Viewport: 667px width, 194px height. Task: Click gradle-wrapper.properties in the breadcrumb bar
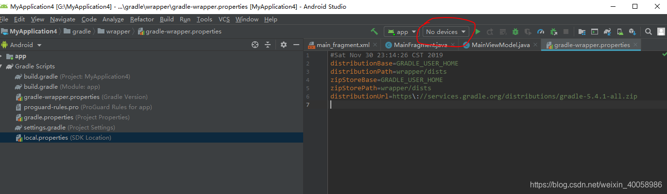pos(180,32)
